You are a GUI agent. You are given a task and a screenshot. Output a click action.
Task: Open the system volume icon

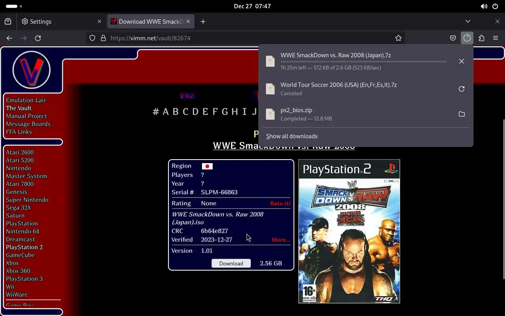484,6
